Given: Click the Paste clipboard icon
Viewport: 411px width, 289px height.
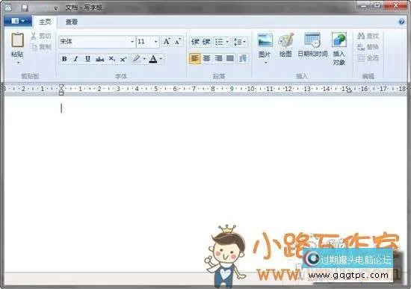Looking at the screenshot, I should point(18,40).
